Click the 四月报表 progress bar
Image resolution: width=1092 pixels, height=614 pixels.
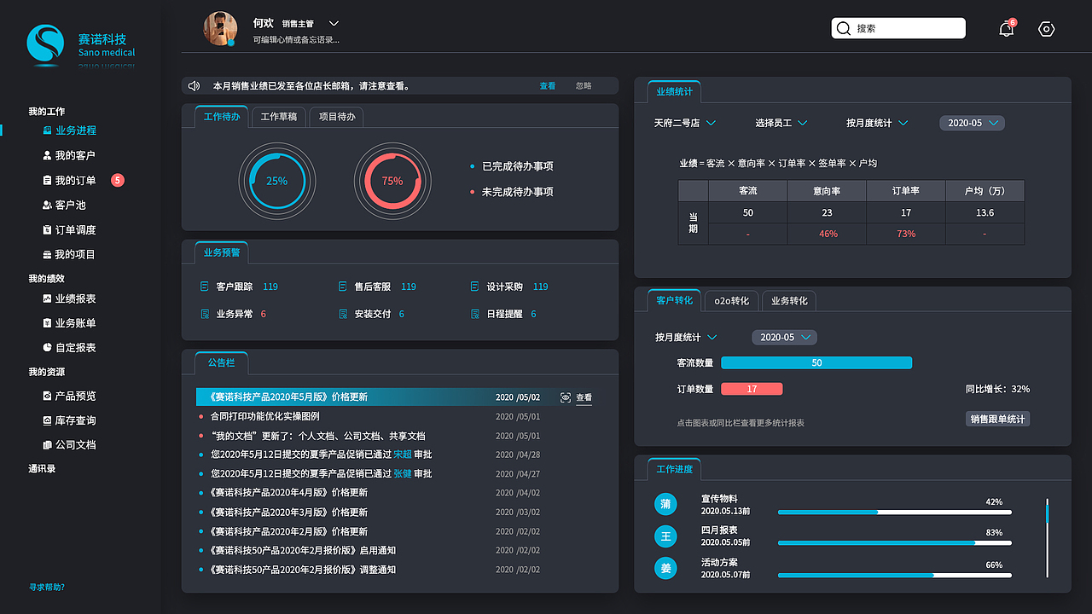894,542
